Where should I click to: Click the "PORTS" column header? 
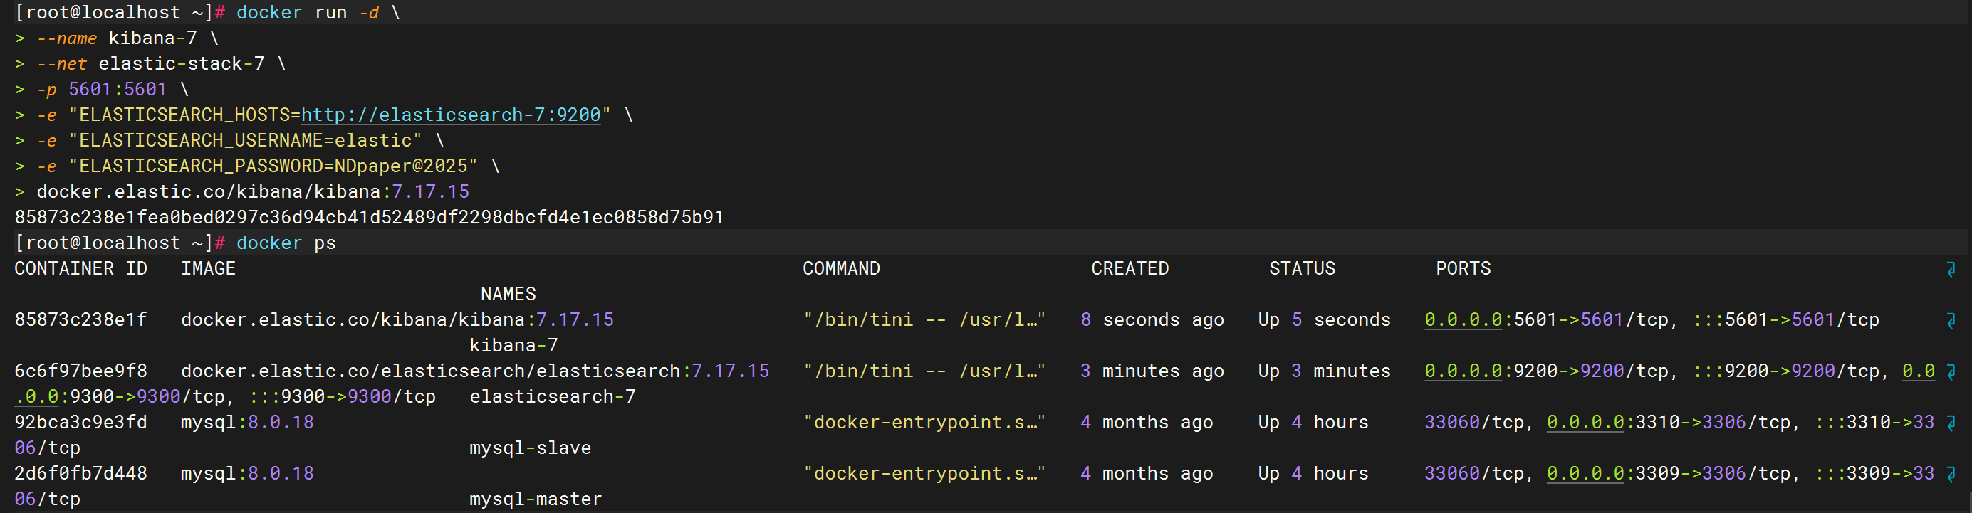[x=1463, y=269]
